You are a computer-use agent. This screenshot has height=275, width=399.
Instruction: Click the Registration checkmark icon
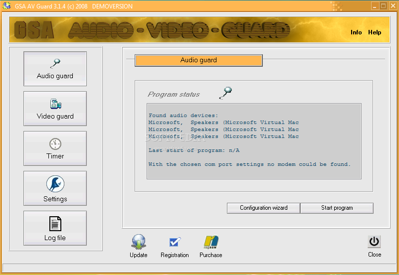pos(175,242)
